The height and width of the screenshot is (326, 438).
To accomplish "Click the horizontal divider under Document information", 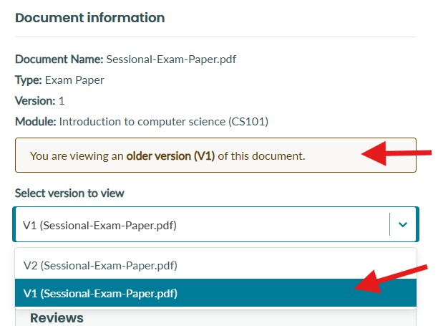I will [215, 37].
